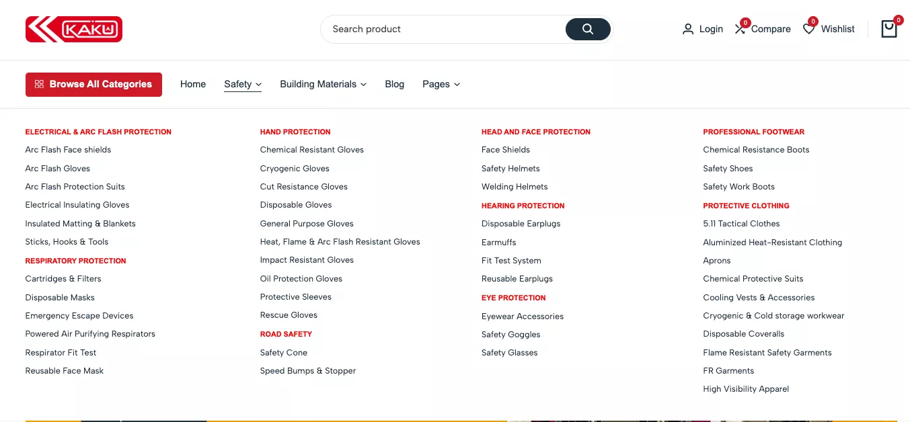The width and height of the screenshot is (910, 422).
Task: Open the shopping cart icon
Action: [x=888, y=29]
